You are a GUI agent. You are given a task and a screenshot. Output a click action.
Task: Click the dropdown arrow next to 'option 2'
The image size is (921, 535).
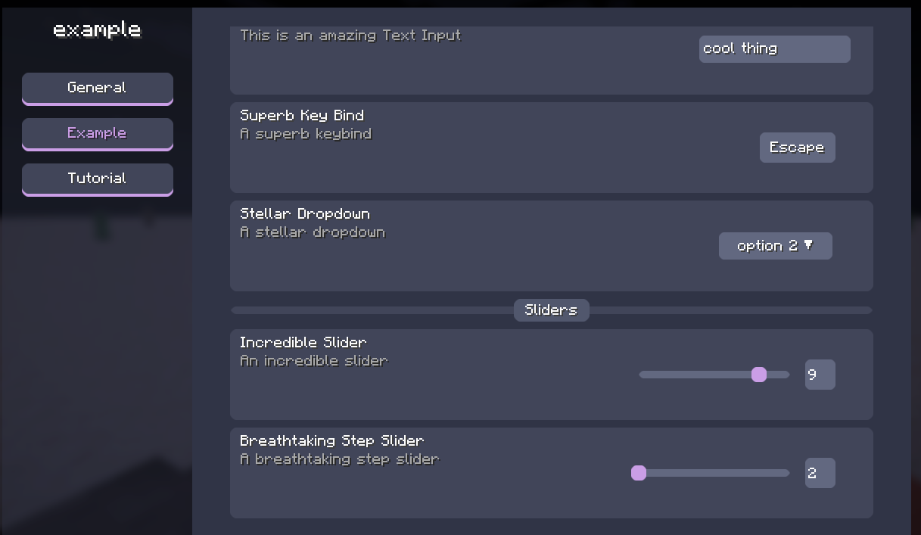tap(808, 245)
